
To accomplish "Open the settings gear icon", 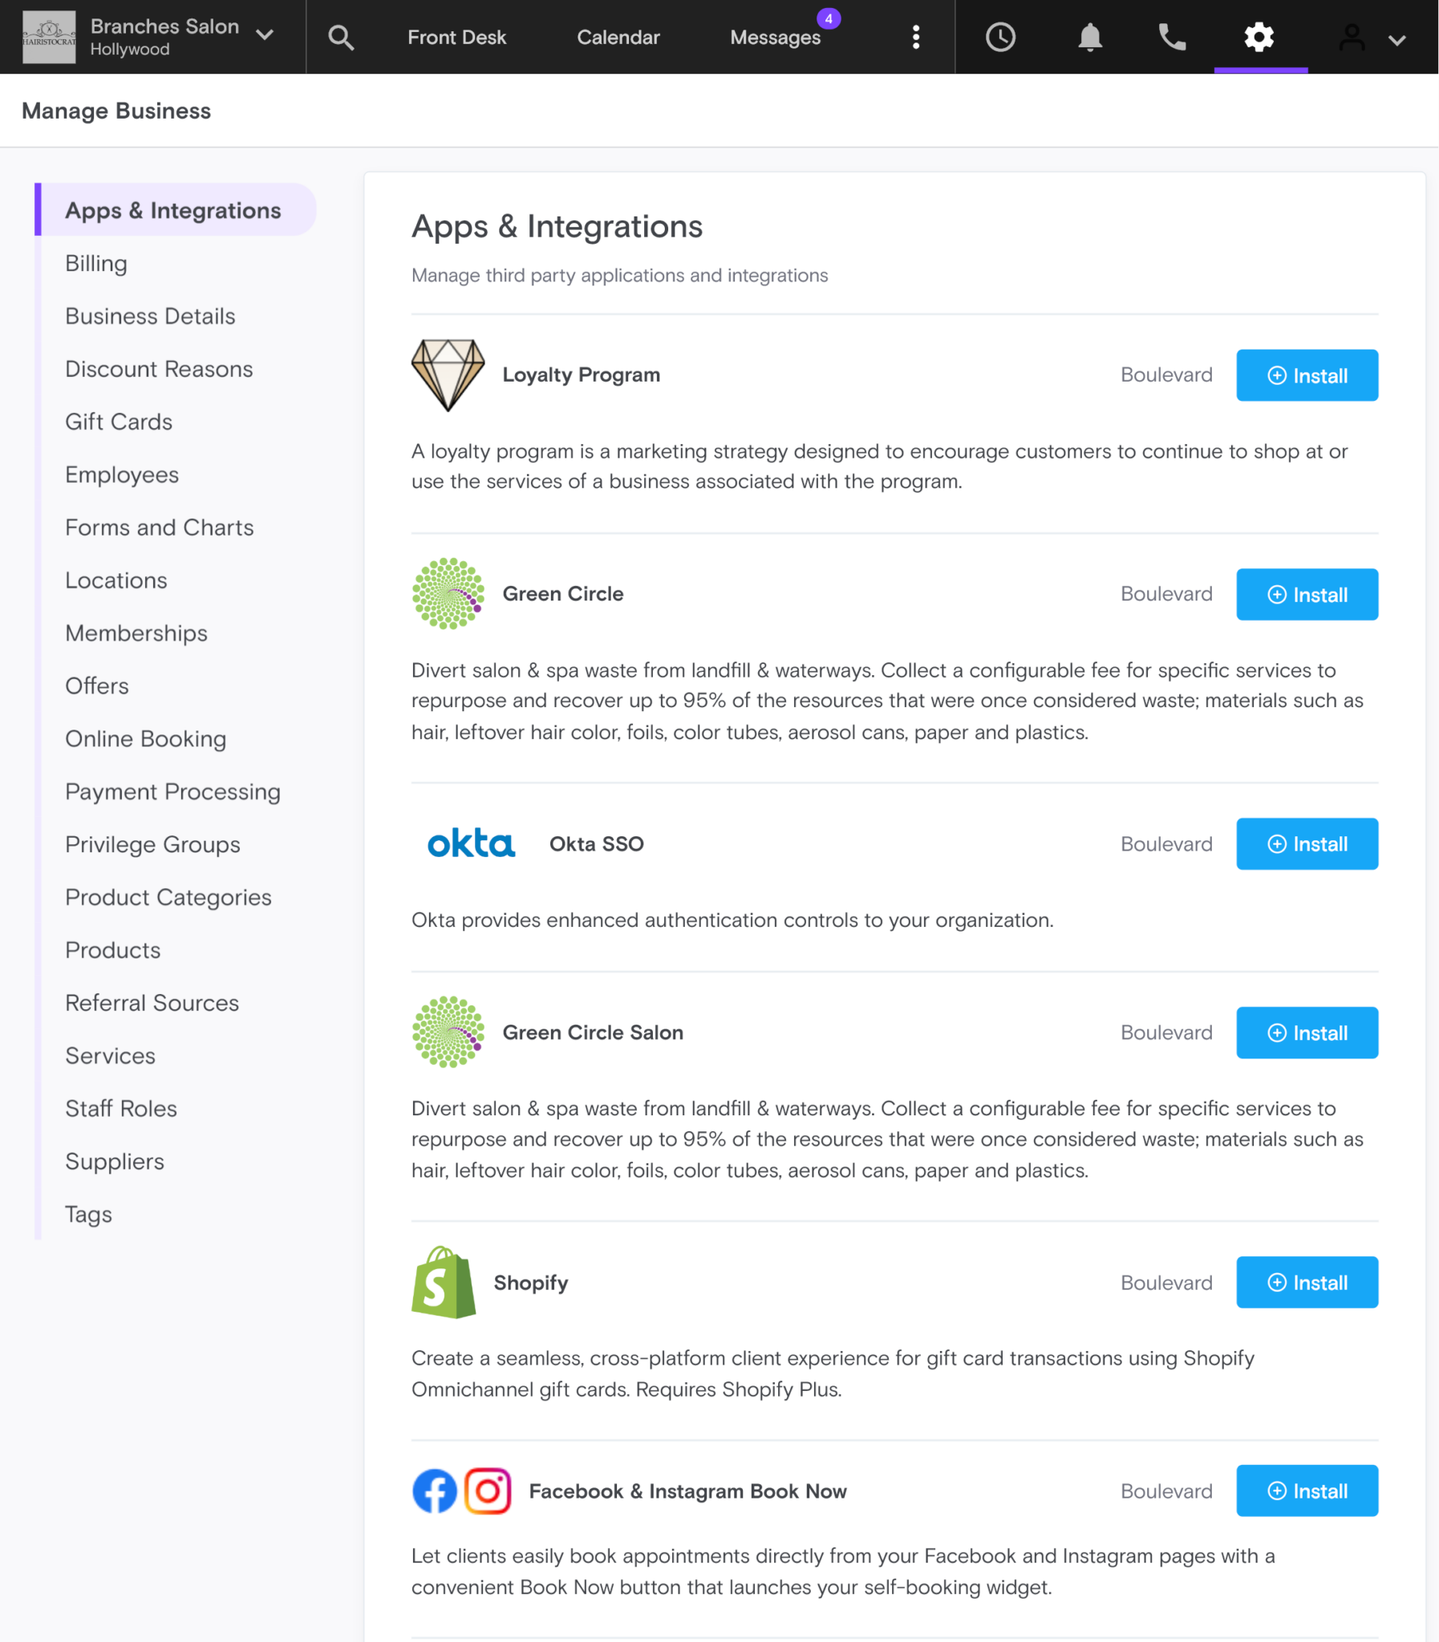I will point(1259,37).
